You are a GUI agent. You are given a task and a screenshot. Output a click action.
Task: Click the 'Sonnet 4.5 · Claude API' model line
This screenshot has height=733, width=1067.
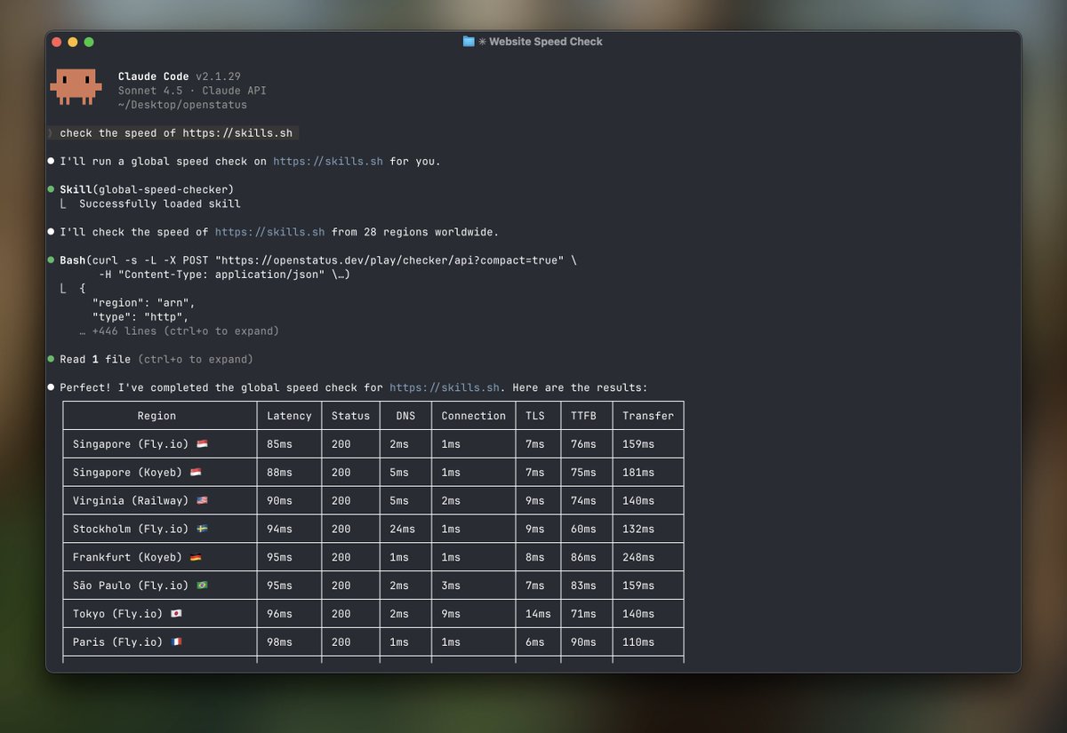(x=192, y=91)
